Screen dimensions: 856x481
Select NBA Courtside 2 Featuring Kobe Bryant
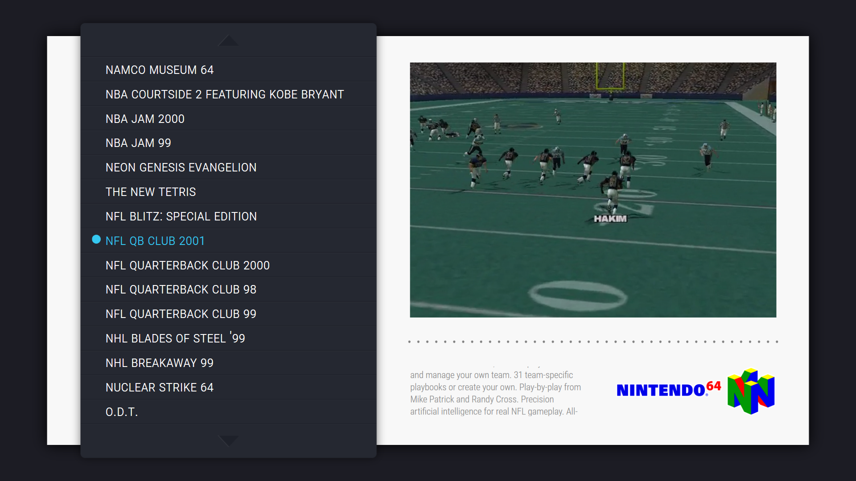coord(228,94)
